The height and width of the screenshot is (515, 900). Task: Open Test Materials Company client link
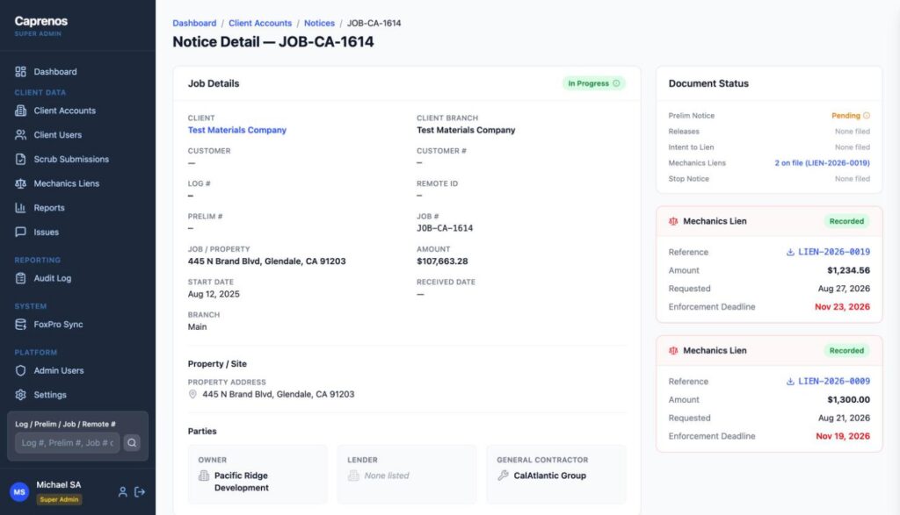pos(237,130)
